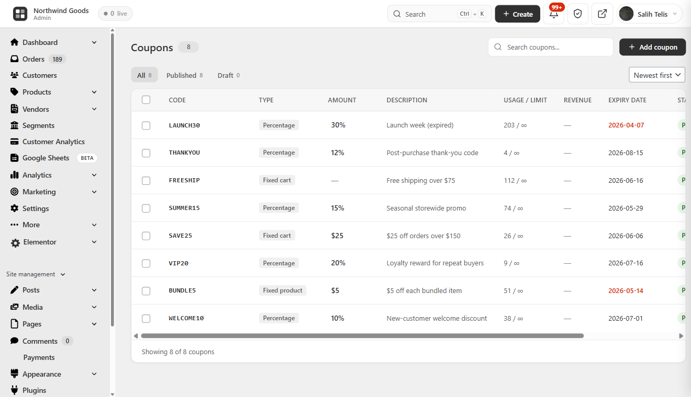Toggle the select-all coupons checkbox
Viewport: 691px width, 397px height.
click(x=146, y=100)
